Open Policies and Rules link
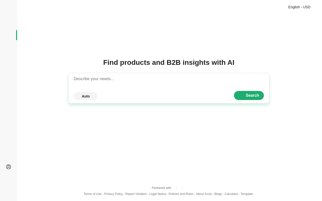 [181, 194]
